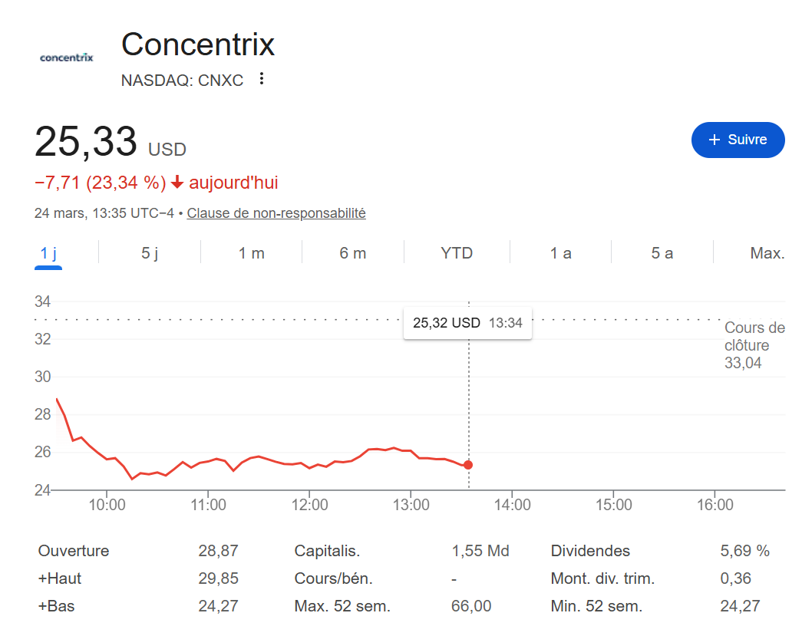Viewport: 802px width, 636px height.
Task: Click the Max. 52 sem. label
Action: 342,606
